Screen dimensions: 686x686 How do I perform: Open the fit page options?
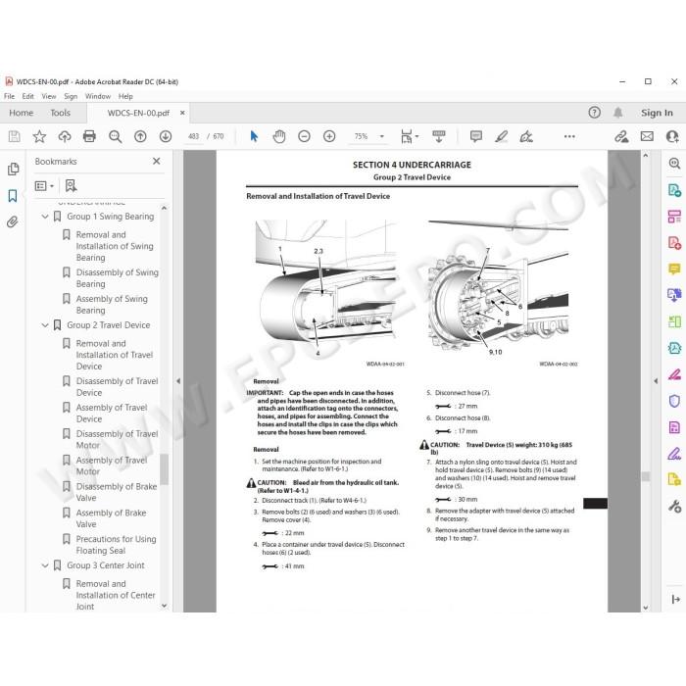(410, 136)
